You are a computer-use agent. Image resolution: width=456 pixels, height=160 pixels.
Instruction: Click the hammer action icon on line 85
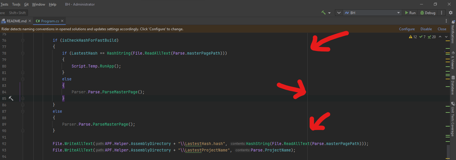(11, 98)
